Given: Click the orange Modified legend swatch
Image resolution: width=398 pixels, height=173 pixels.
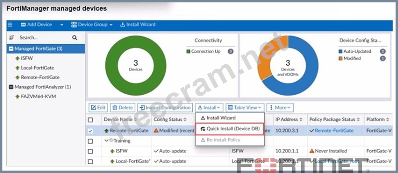Looking at the screenshot, I should click(340, 58).
